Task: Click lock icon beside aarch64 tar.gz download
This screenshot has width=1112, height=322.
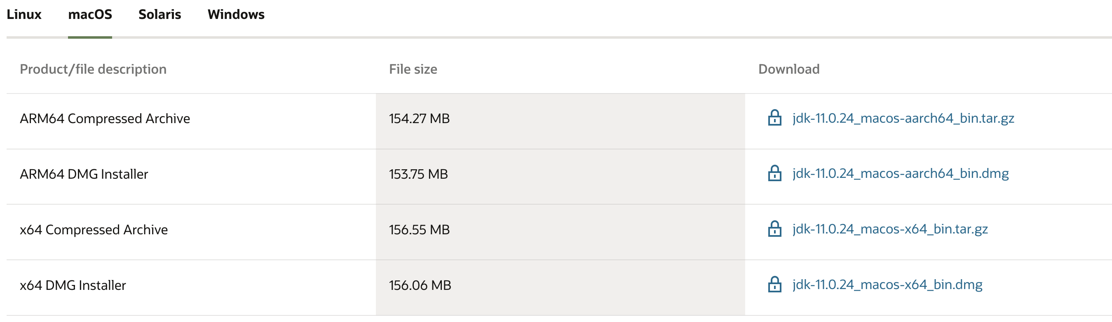Action: click(774, 118)
